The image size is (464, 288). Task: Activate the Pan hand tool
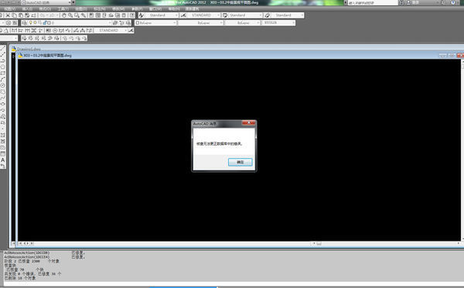pos(64,15)
